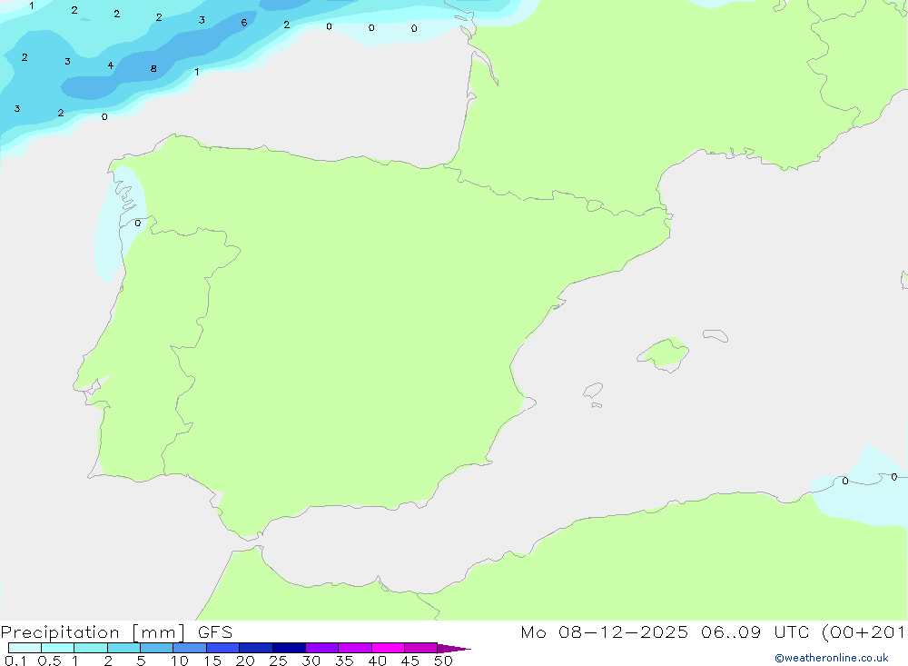Screen dimensions: 908x666
Task: Click the above-50 arrow tip of legend
Action: coord(454,648)
